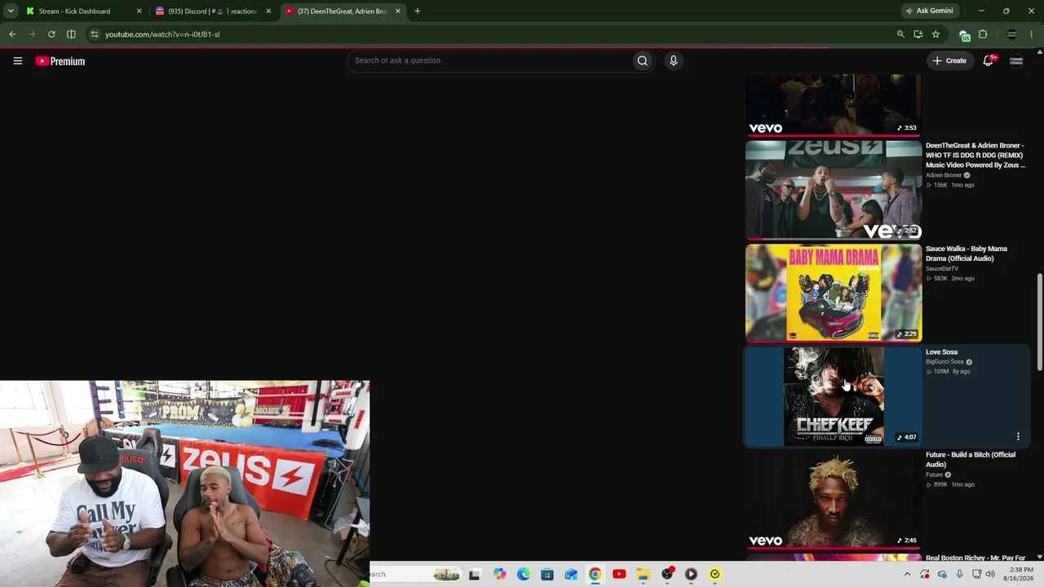Open BigGucci Sosa channel name
Image resolution: width=1044 pixels, height=587 pixels.
[x=944, y=362]
